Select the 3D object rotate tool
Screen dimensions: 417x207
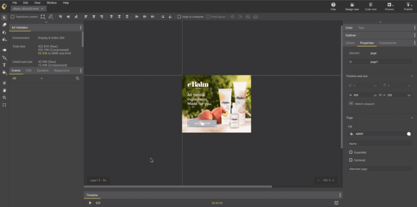4,32
